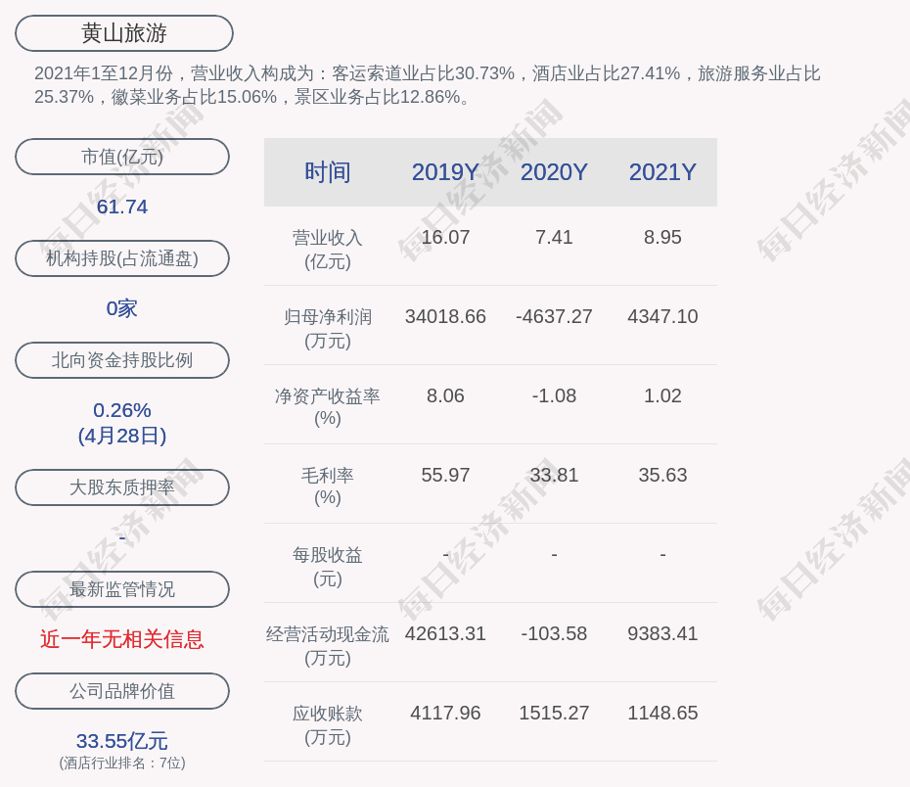
Task: Click revenue value 7.41
Action: point(554,238)
